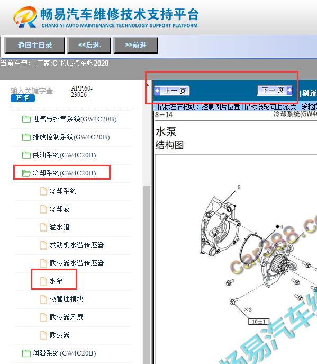Click page icon beside 散热器 item

coord(43,335)
